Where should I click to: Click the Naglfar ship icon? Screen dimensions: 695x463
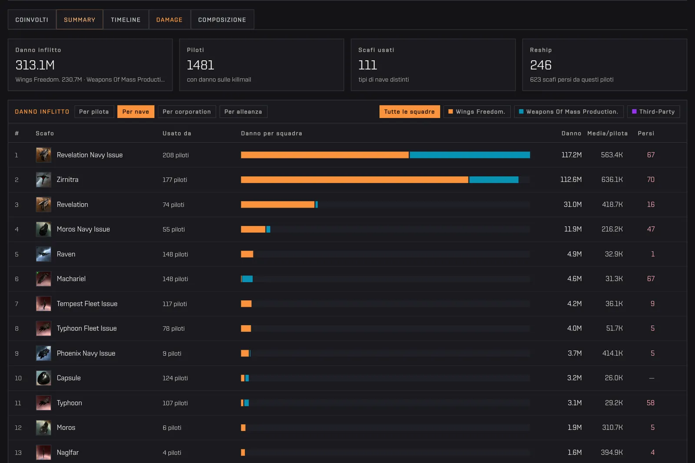click(43, 452)
